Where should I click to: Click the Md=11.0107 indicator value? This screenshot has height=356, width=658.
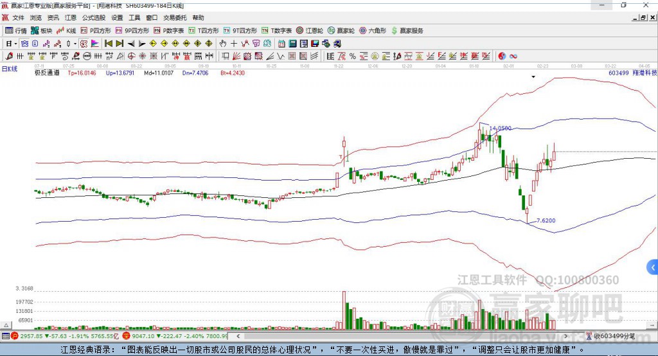159,73
